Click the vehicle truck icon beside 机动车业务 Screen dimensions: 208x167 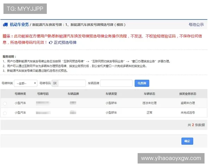click(5, 25)
